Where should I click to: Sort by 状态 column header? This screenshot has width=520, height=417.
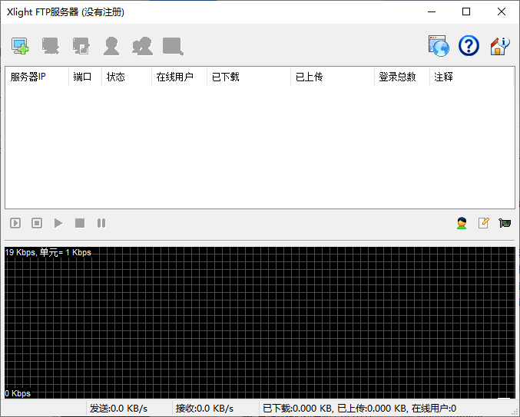click(x=127, y=77)
